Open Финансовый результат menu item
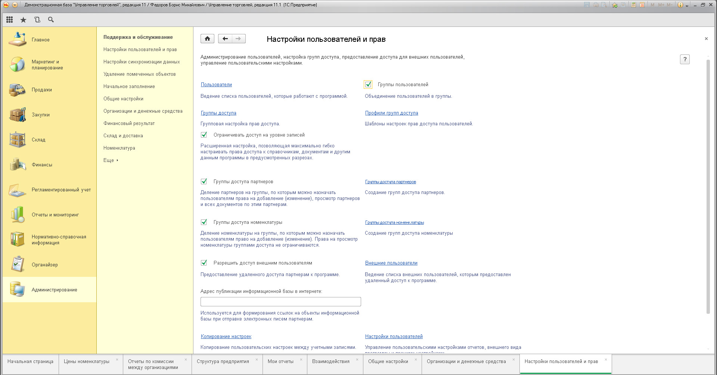Screen dimensions: 717x375 (129, 123)
